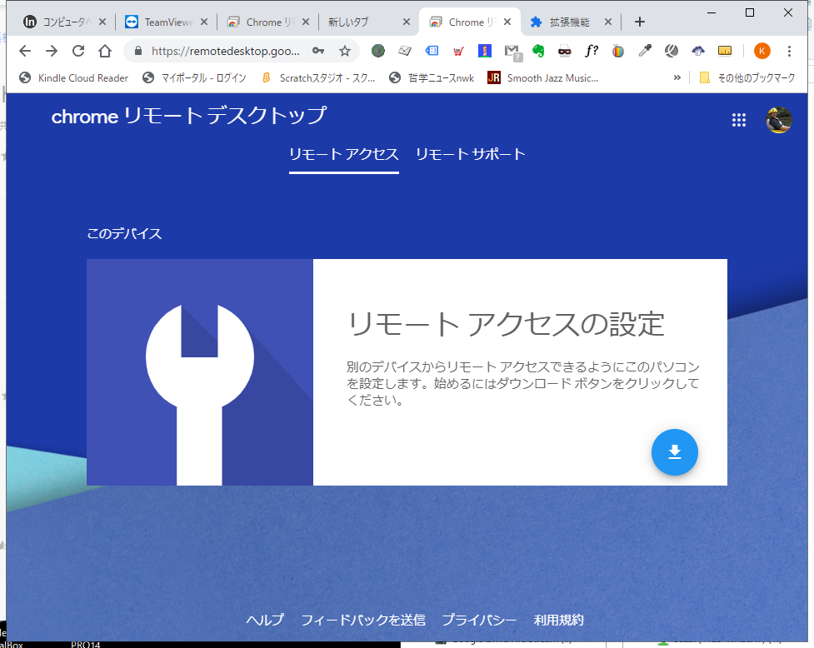Open the 利用規約 footer link

pyautogui.click(x=558, y=620)
